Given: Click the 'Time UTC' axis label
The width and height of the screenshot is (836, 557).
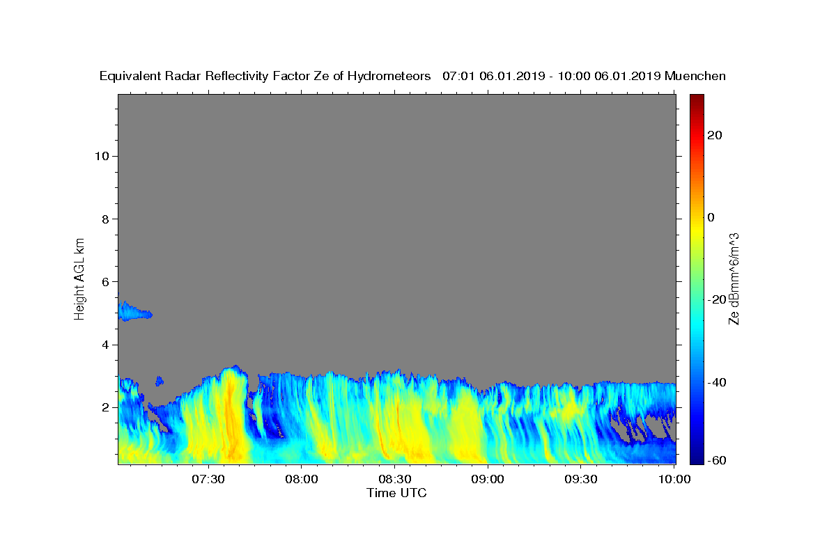Looking at the screenshot, I should [x=396, y=494].
